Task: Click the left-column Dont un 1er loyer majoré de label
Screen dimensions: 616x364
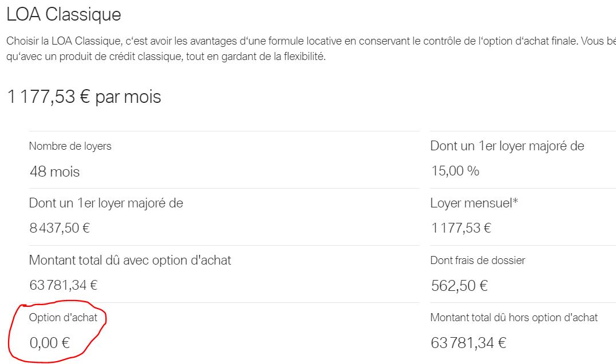Action: (x=106, y=203)
